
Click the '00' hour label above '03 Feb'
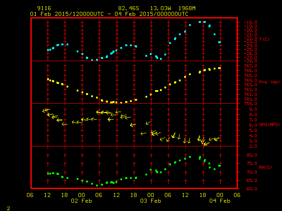pos(151,195)
